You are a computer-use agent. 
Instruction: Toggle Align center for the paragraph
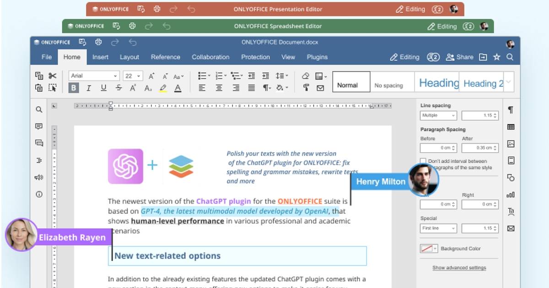click(x=219, y=88)
